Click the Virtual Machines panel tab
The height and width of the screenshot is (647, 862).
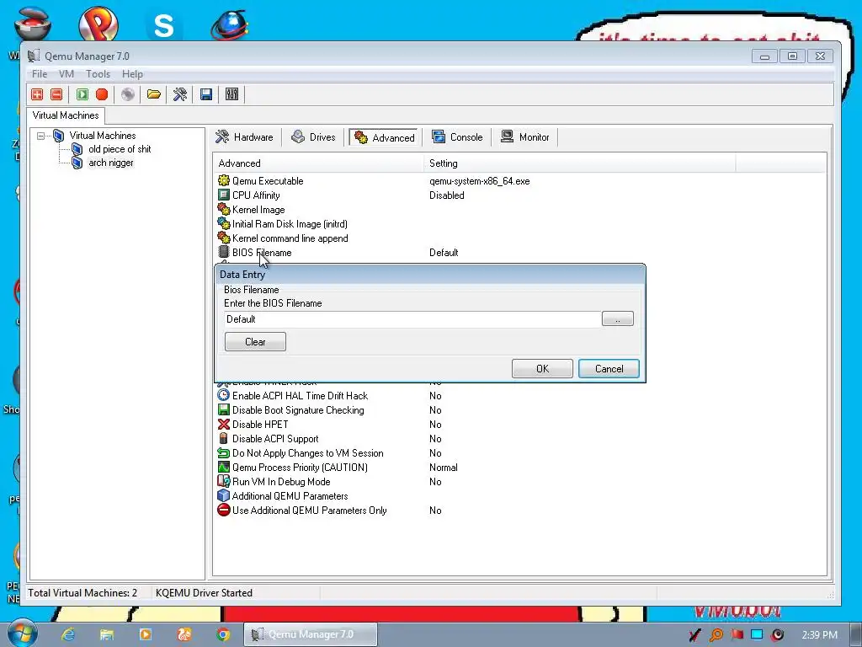[66, 115]
